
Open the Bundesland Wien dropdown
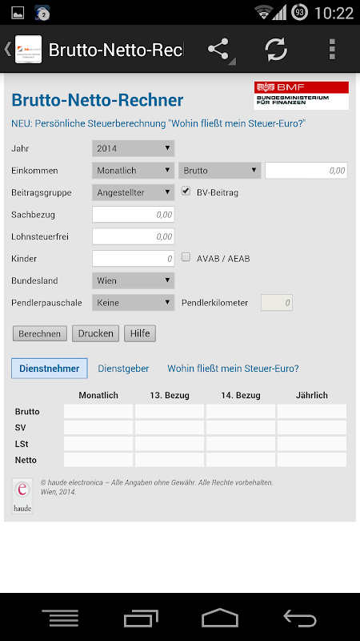click(x=134, y=281)
